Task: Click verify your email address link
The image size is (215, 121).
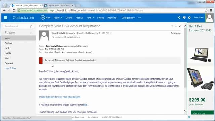Action: [x=60, y=97]
